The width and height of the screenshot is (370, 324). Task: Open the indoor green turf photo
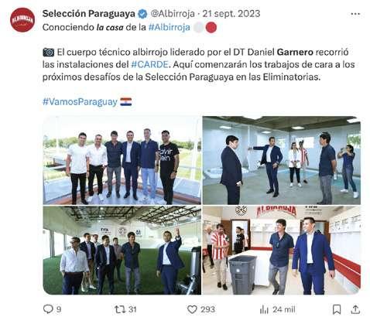[x=122, y=251]
